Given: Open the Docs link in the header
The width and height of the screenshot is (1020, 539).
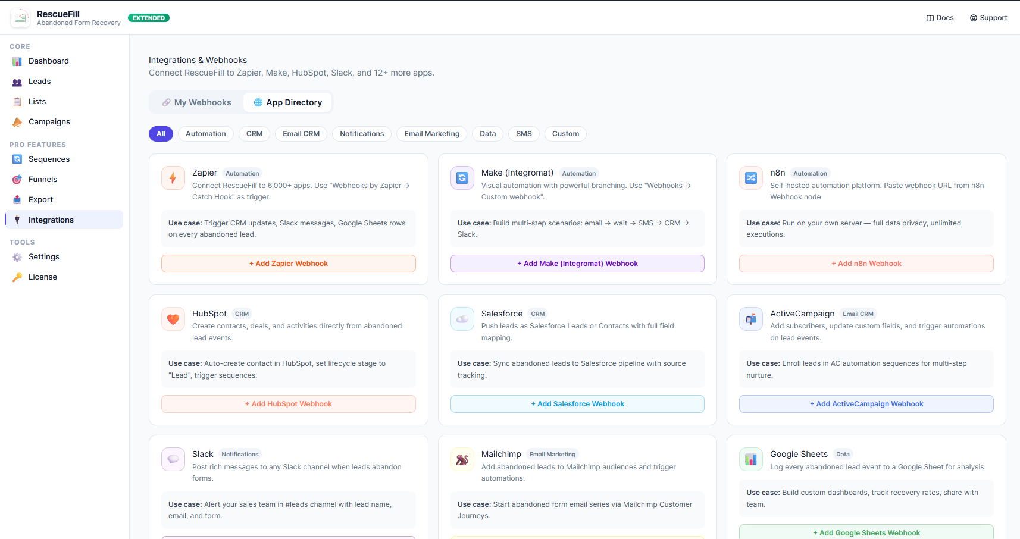Looking at the screenshot, I should pyautogui.click(x=940, y=17).
